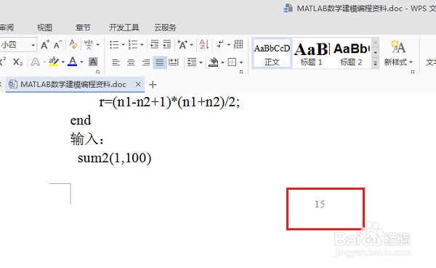
Task: Increase paragraph indent
Action: coord(167,44)
